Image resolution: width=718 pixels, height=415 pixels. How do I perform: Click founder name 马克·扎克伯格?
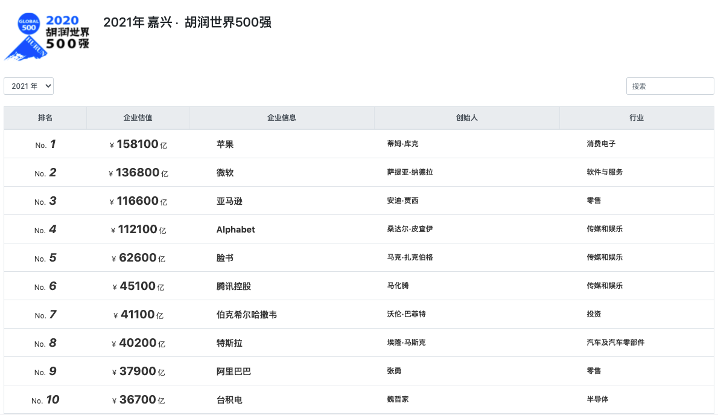(410, 258)
